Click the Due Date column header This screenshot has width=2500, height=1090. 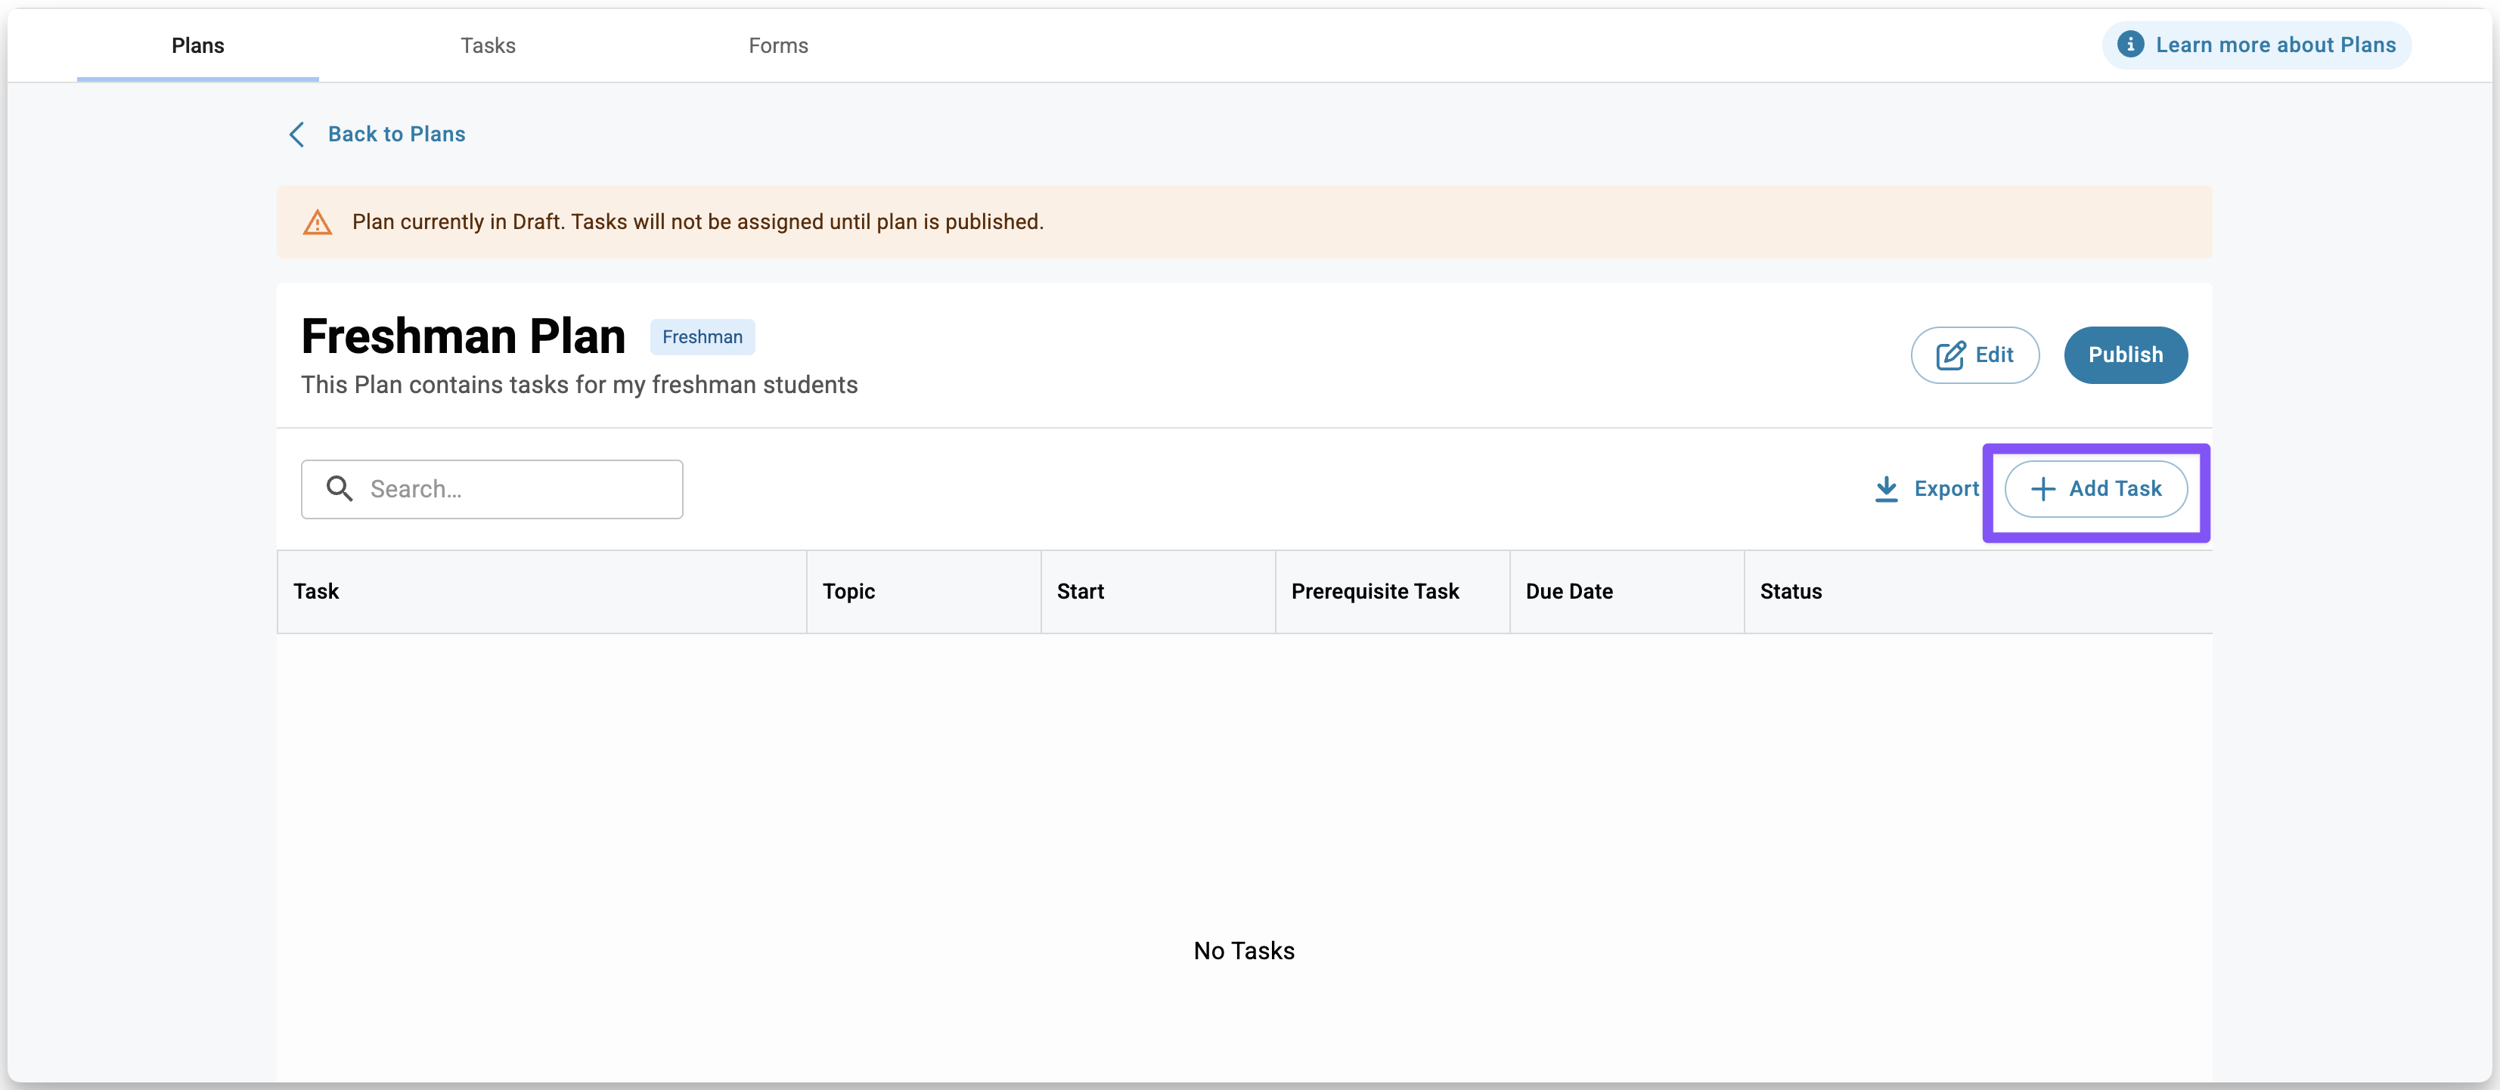click(x=1627, y=592)
